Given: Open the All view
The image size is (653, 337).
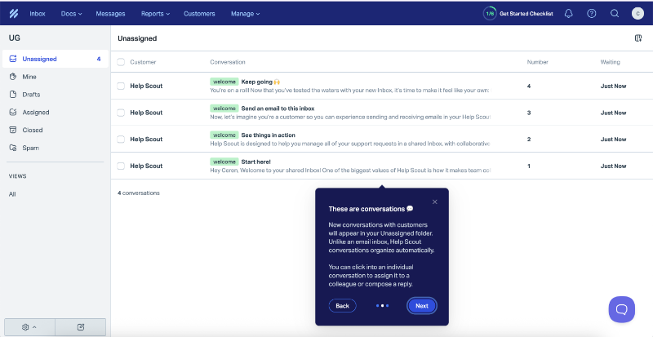Looking at the screenshot, I should (x=12, y=194).
